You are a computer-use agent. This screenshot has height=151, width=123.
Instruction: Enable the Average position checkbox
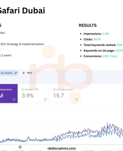54,90
